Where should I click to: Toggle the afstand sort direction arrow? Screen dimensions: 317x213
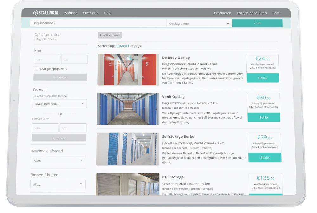128,46
